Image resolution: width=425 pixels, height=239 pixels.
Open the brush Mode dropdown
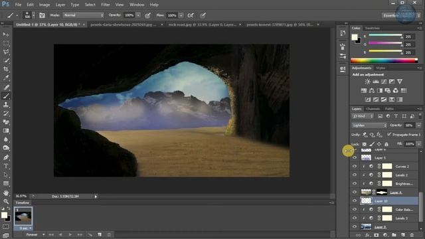[83, 15]
